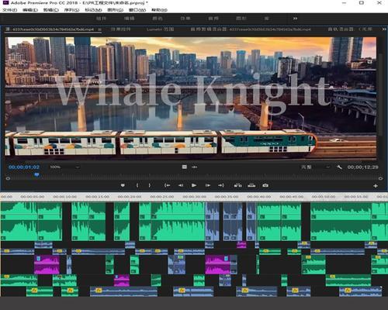The height and width of the screenshot is (310, 388).
Task: Open the 完整 playback resolution dropdown
Action: [x=316, y=167]
